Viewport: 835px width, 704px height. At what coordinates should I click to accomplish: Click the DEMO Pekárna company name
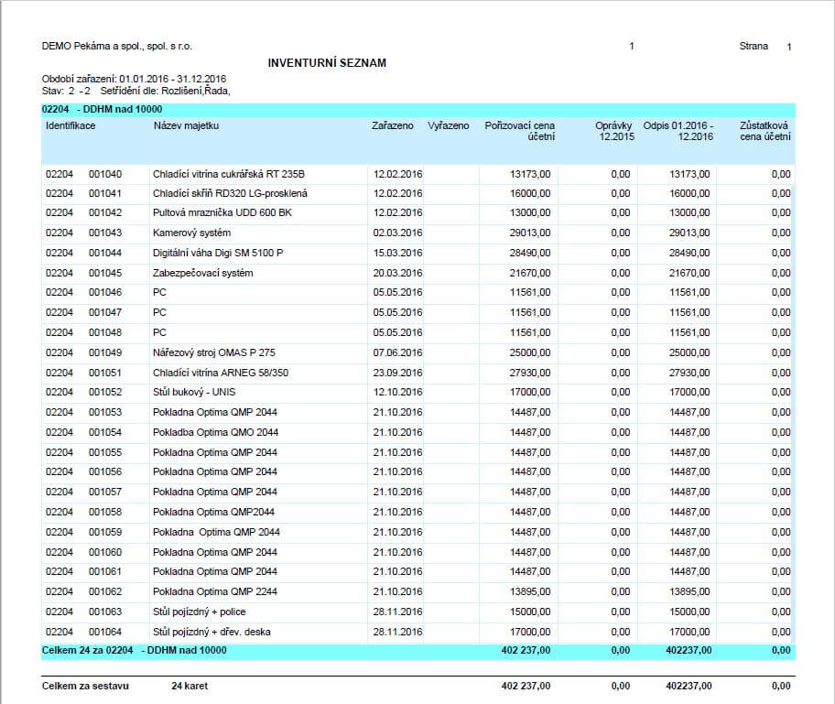click(x=117, y=46)
